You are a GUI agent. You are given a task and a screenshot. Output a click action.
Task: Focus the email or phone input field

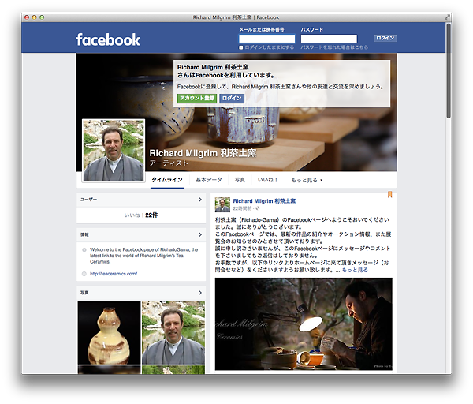tap(267, 39)
